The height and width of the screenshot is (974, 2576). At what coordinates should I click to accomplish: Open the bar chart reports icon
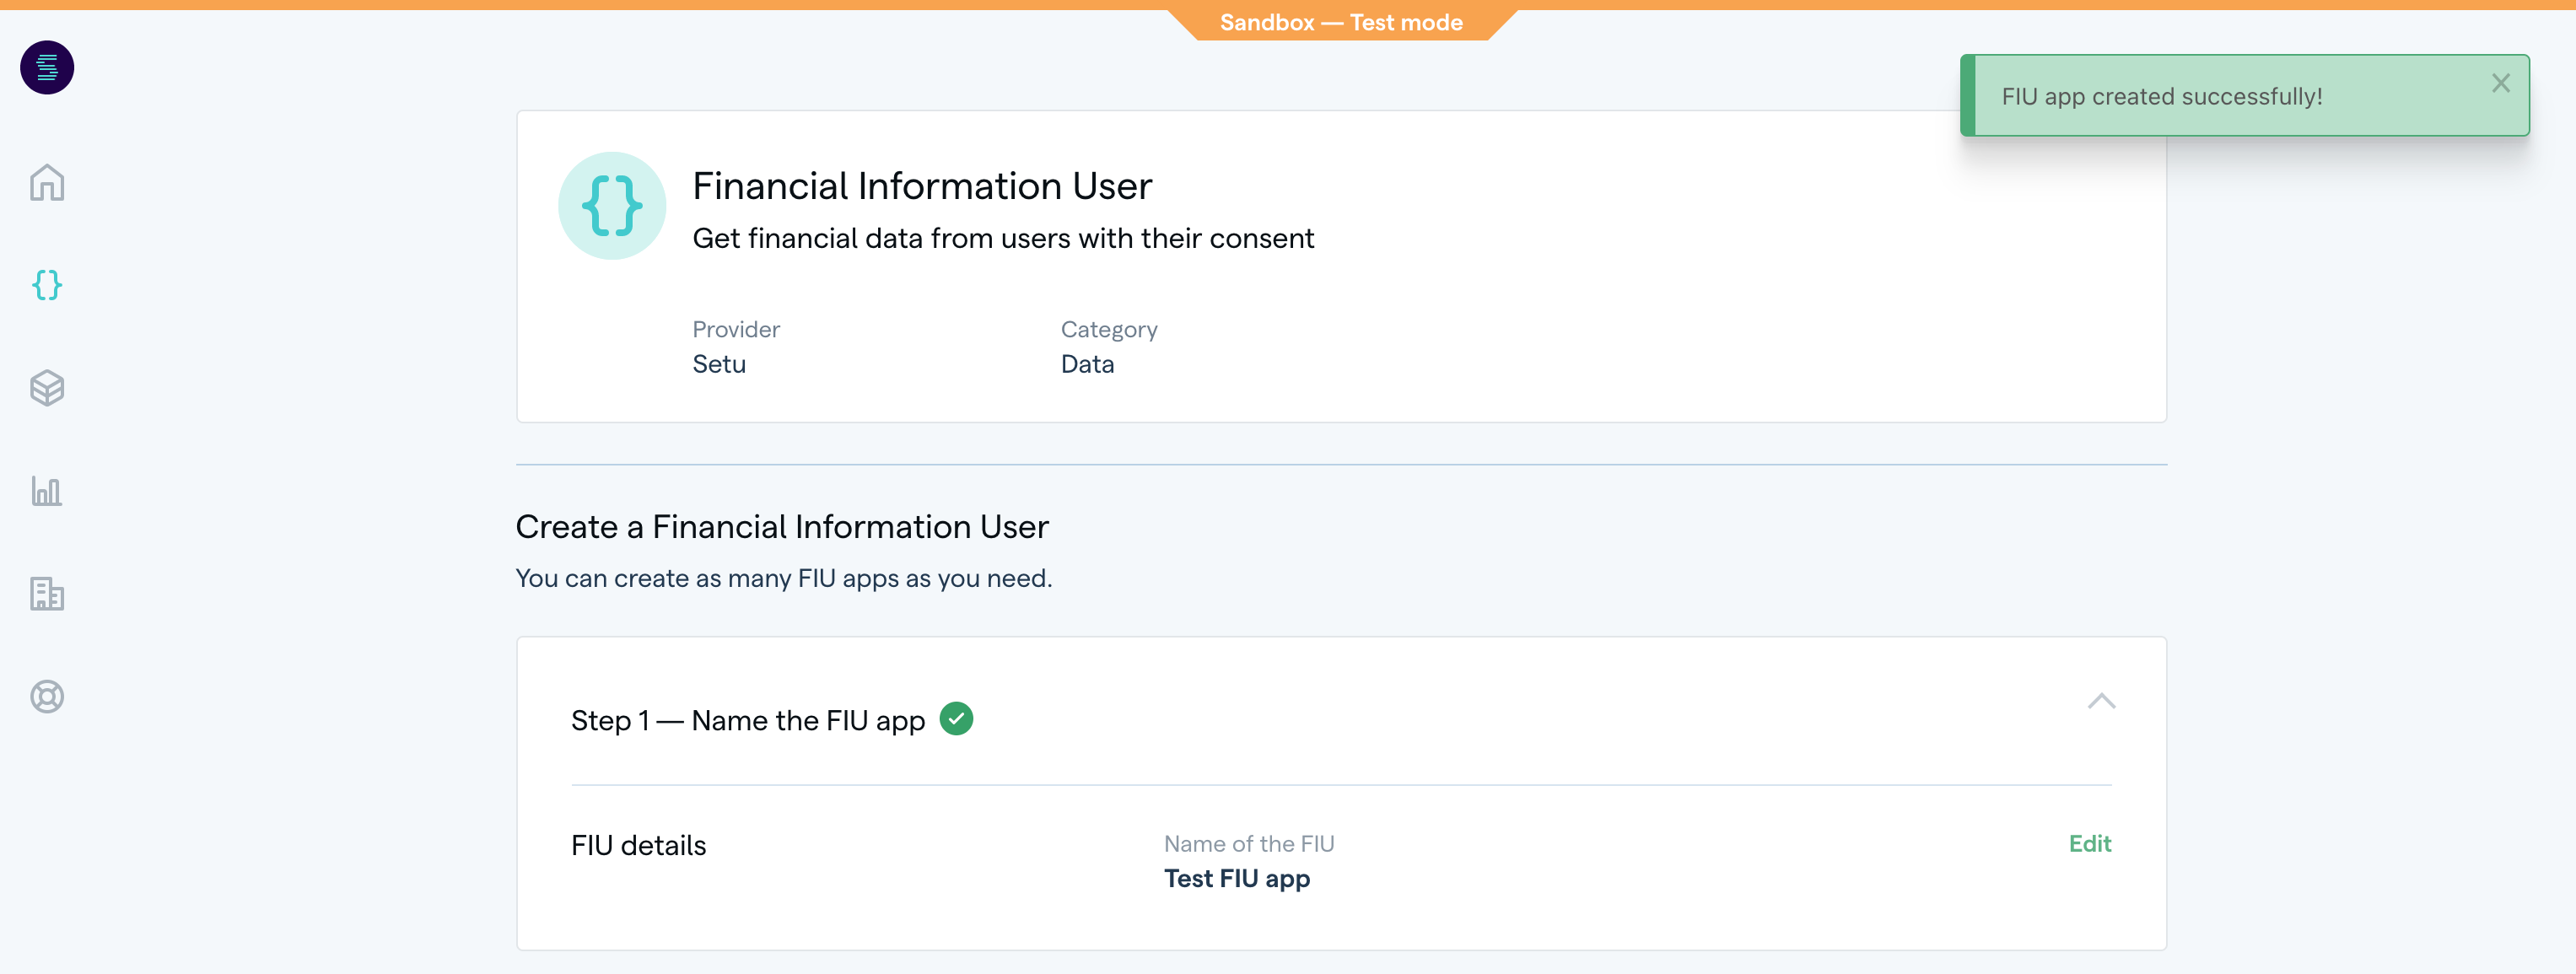click(47, 491)
